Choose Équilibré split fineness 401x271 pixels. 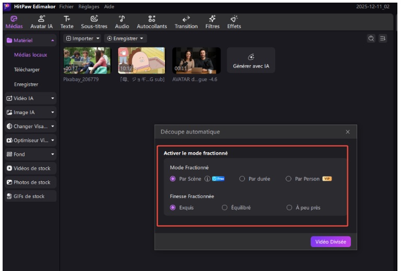click(x=225, y=207)
